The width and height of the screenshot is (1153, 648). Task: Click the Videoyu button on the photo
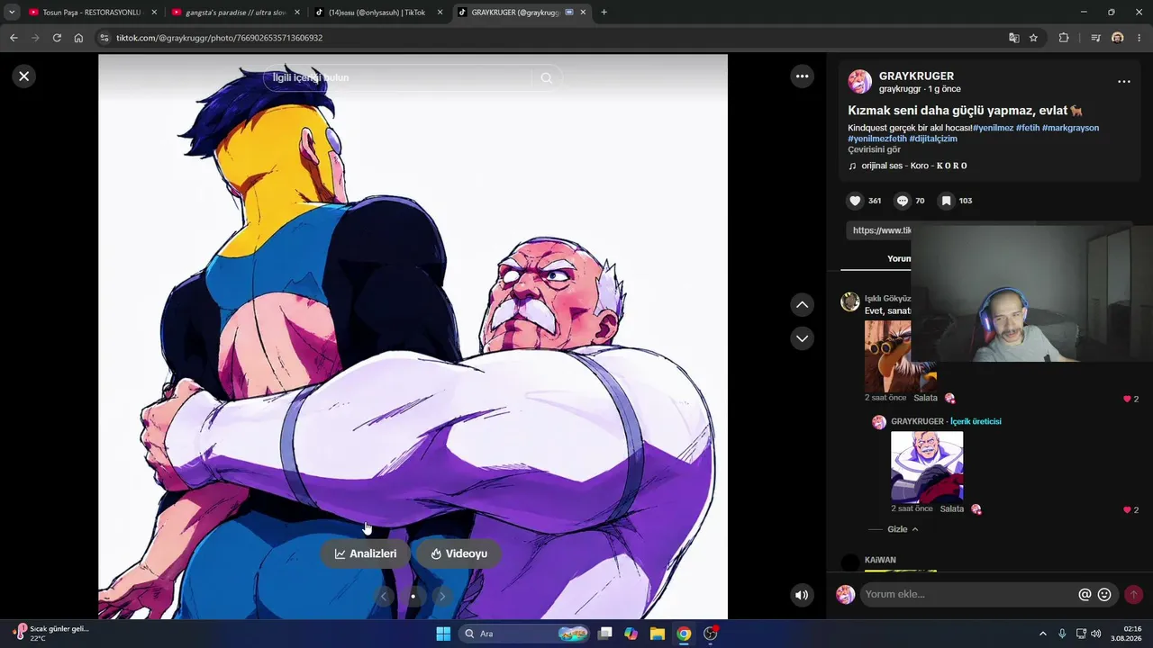coord(458,553)
